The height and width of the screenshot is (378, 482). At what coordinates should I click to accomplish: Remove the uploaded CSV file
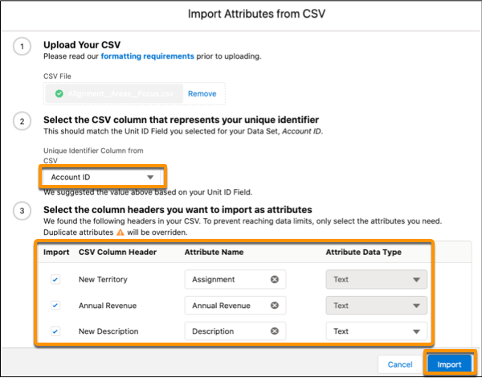coord(202,93)
